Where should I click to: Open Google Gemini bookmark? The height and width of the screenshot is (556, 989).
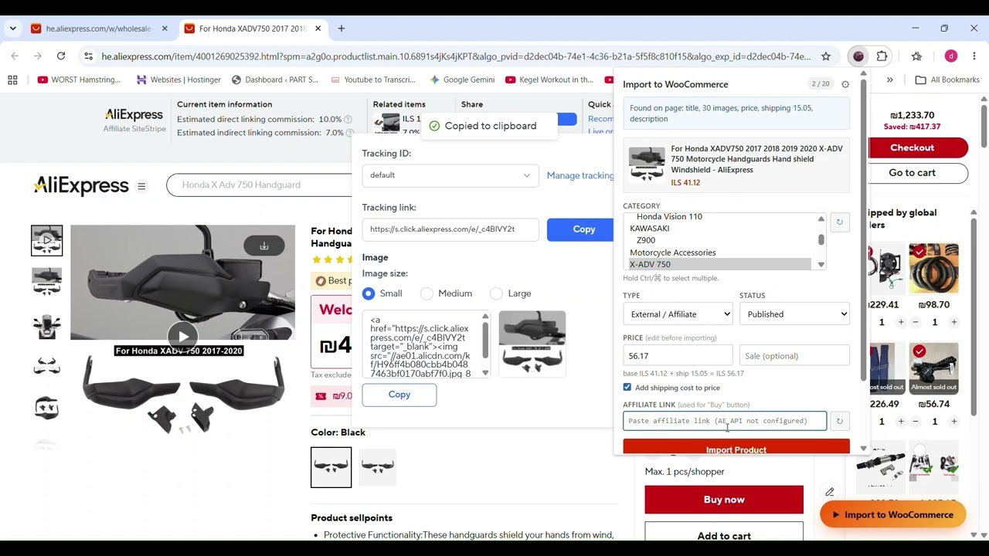pyautogui.click(x=462, y=80)
